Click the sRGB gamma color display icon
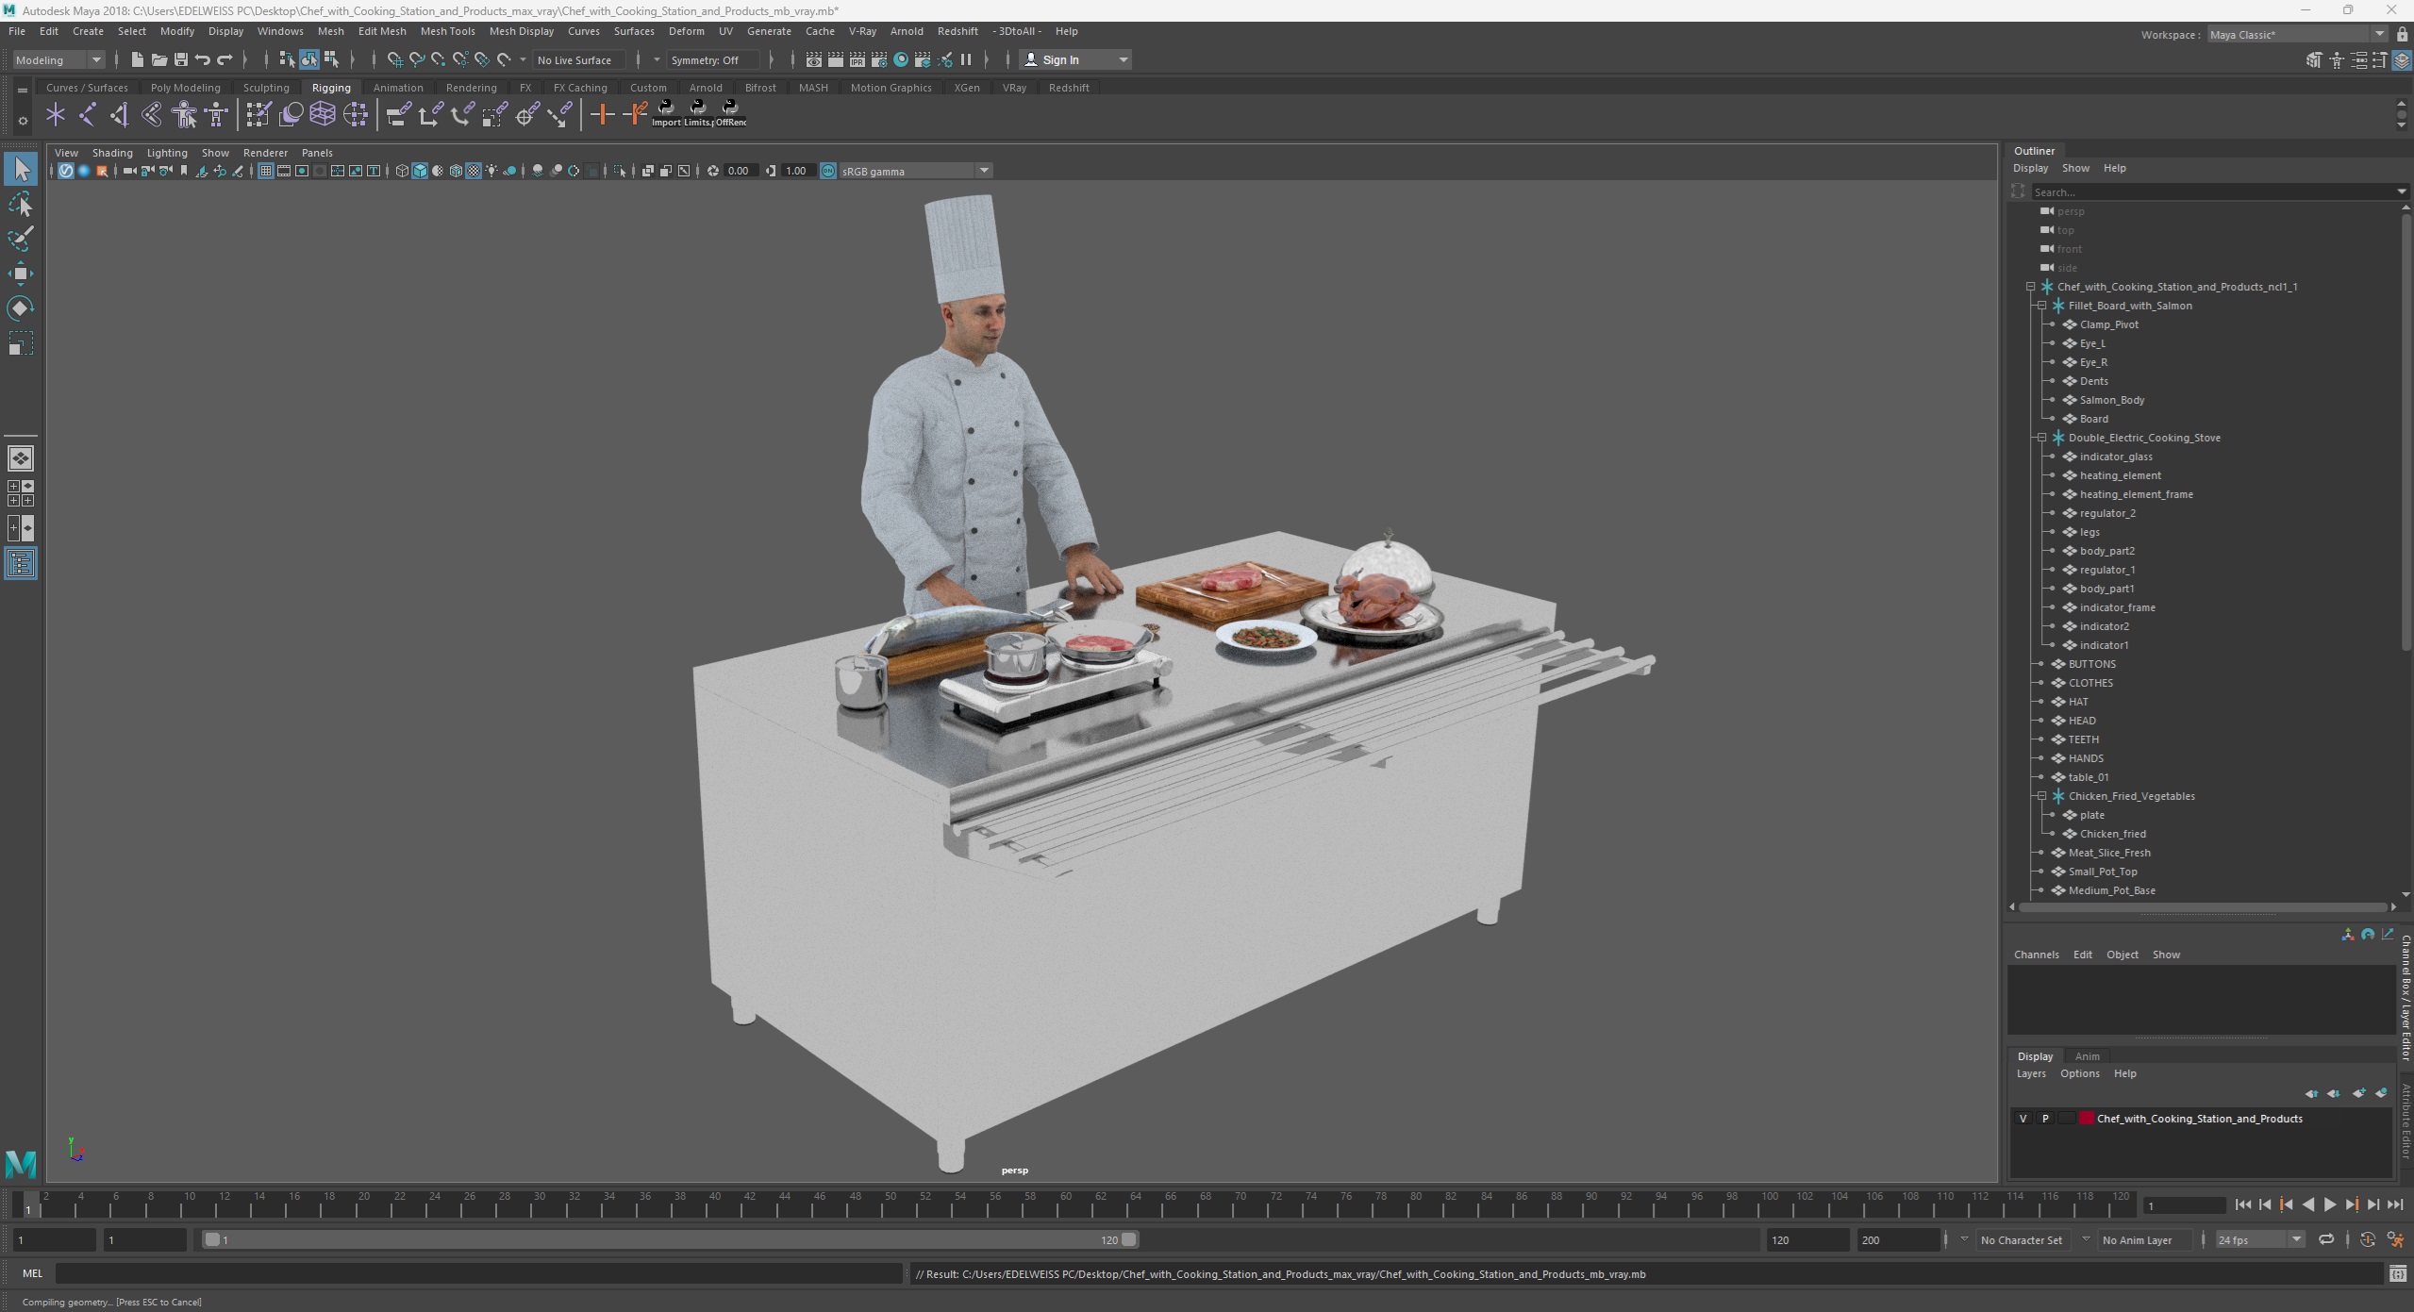Image resolution: width=2414 pixels, height=1312 pixels. (x=827, y=170)
